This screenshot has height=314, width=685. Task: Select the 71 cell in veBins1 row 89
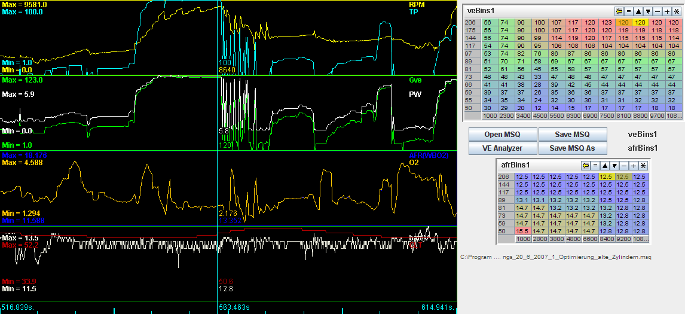click(x=523, y=61)
